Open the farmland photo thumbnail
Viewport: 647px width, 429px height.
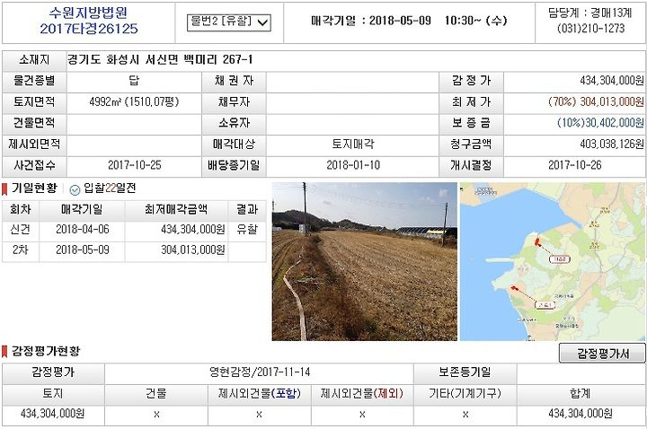tap(364, 262)
